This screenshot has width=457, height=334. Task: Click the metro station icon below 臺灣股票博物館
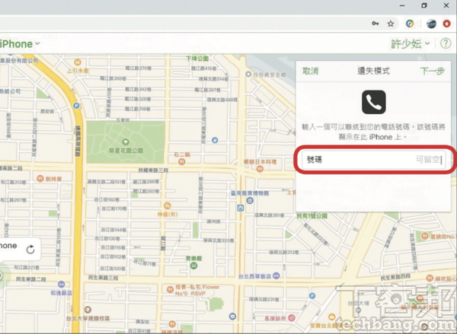point(240,208)
